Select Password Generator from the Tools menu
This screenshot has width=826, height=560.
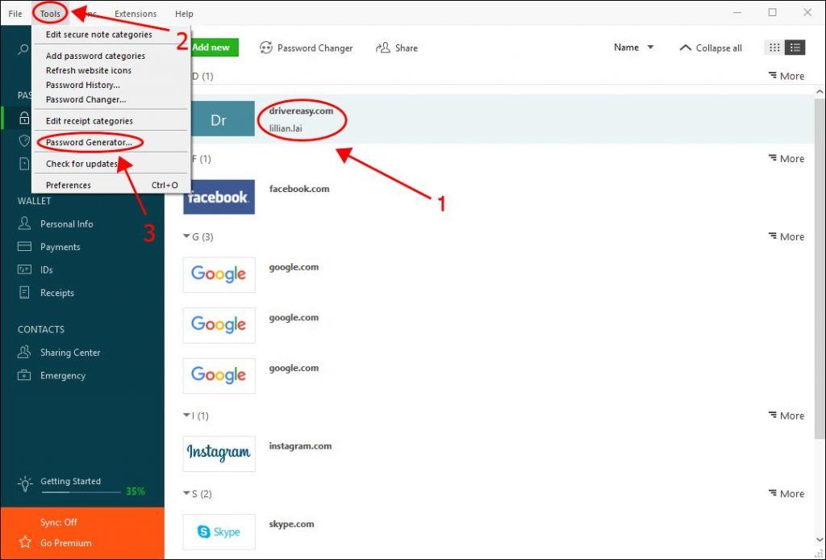pos(89,142)
